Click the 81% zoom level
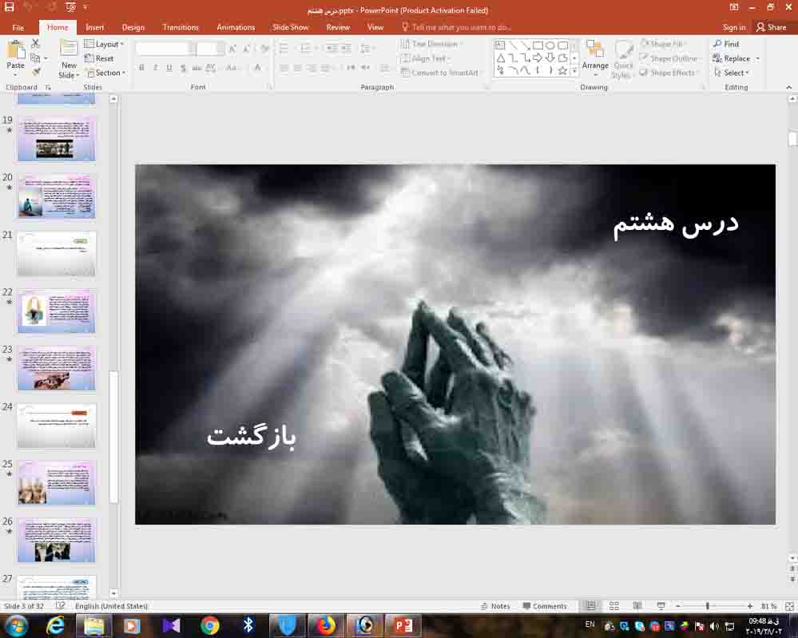The width and height of the screenshot is (798, 638). 768,606
